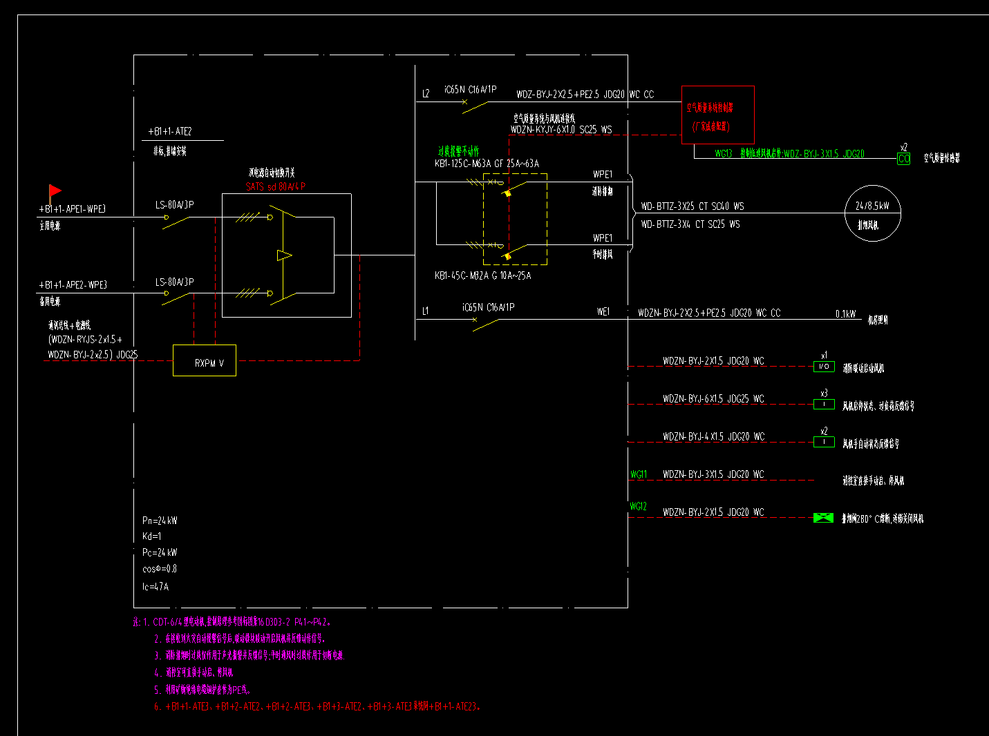Click the WD-BTTZ-3X25 CT SC40 WS text
The image size is (989, 736).
[693, 206]
